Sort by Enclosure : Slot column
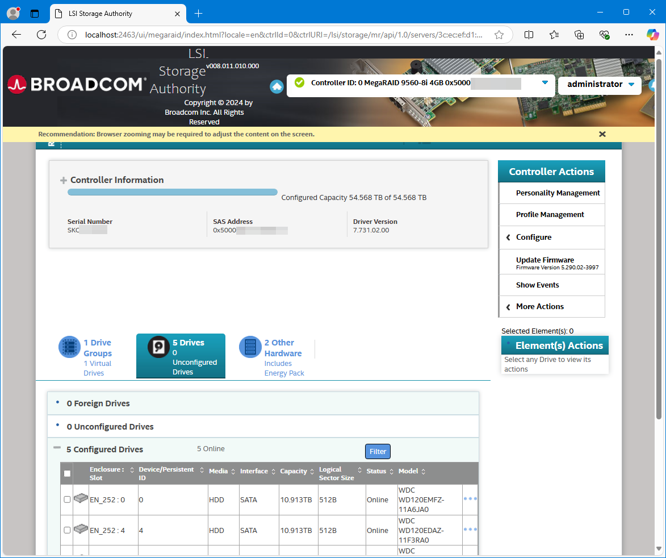Viewport: 666px width, 558px height. 132,470
